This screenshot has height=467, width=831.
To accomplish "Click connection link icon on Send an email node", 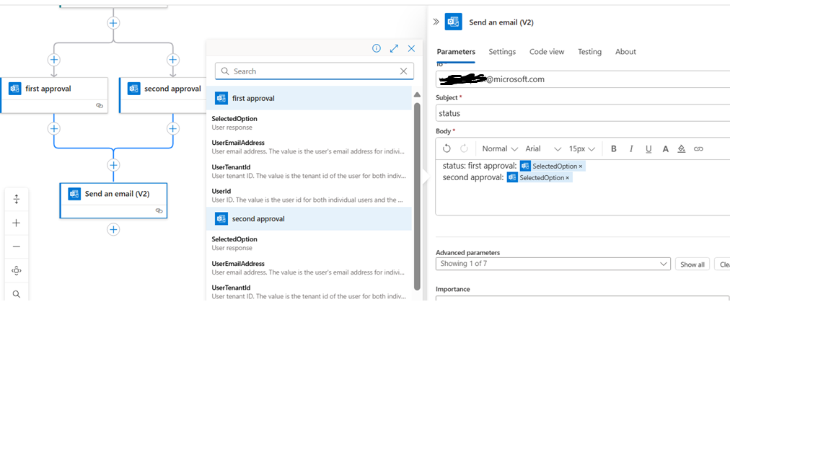I will click(x=159, y=210).
